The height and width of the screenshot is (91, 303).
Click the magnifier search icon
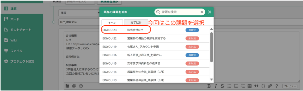pyautogui.click(x=158, y=12)
